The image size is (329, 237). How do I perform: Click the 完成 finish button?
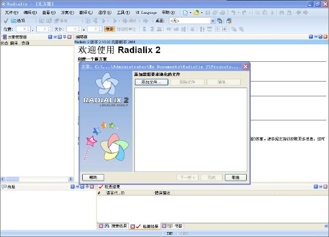pos(211,177)
